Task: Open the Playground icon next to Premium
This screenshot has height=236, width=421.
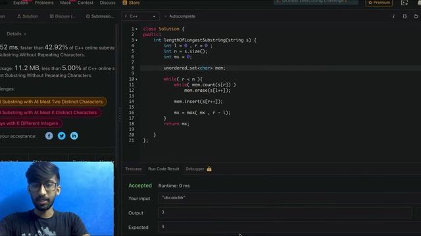Action: click(405, 3)
